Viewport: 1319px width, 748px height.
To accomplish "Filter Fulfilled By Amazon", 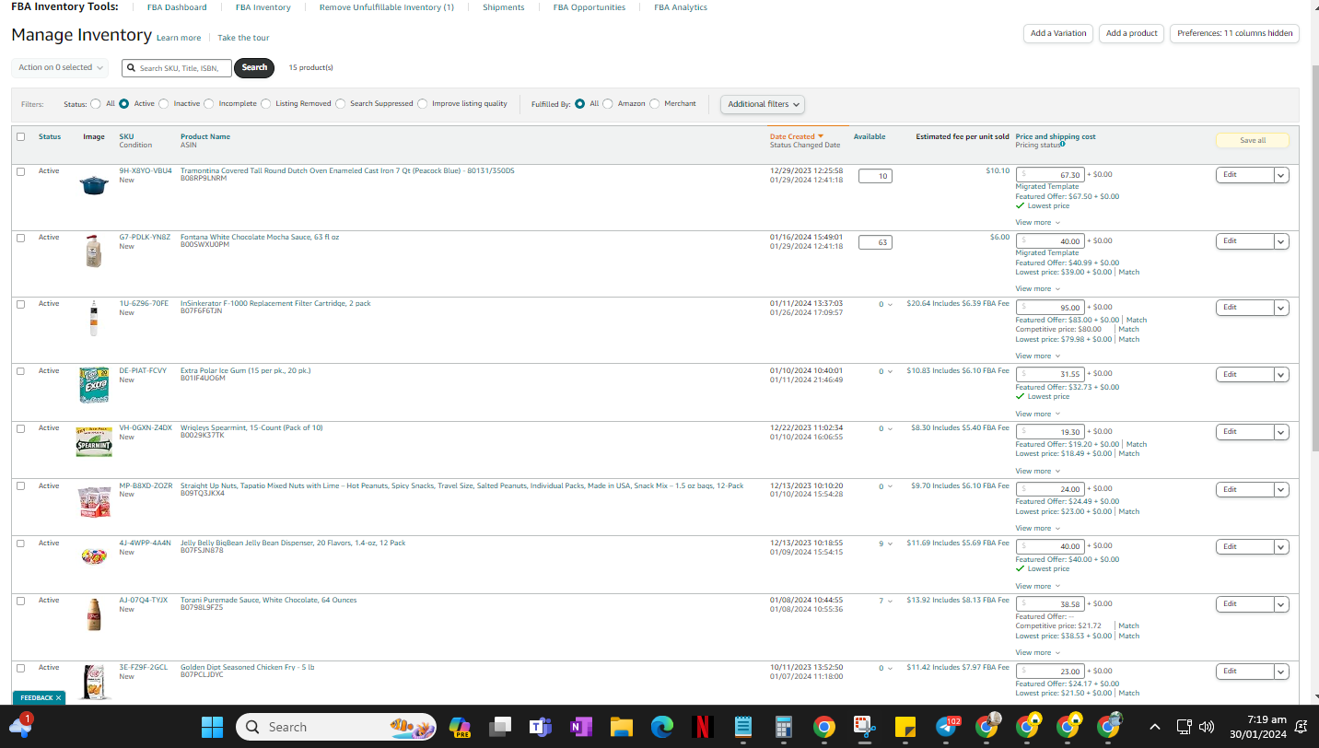I will click(x=608, y=104).
